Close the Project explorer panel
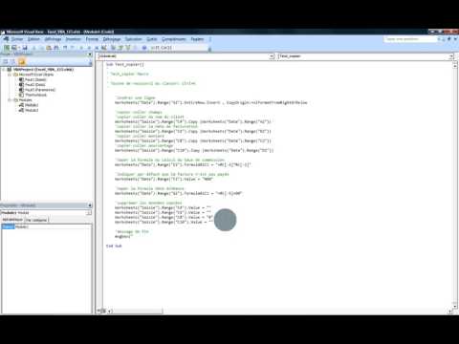Image resolution: width=459 pixels, height=344 pixels. 90,54
